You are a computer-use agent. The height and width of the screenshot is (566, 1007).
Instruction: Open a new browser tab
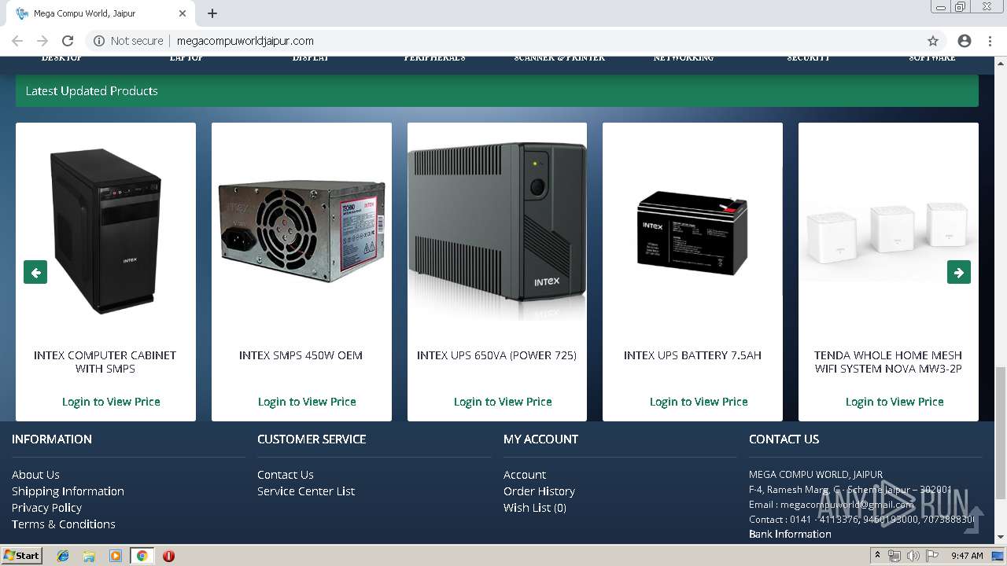point(212,13)
